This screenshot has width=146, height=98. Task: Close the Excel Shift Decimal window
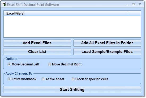point(140,4)
